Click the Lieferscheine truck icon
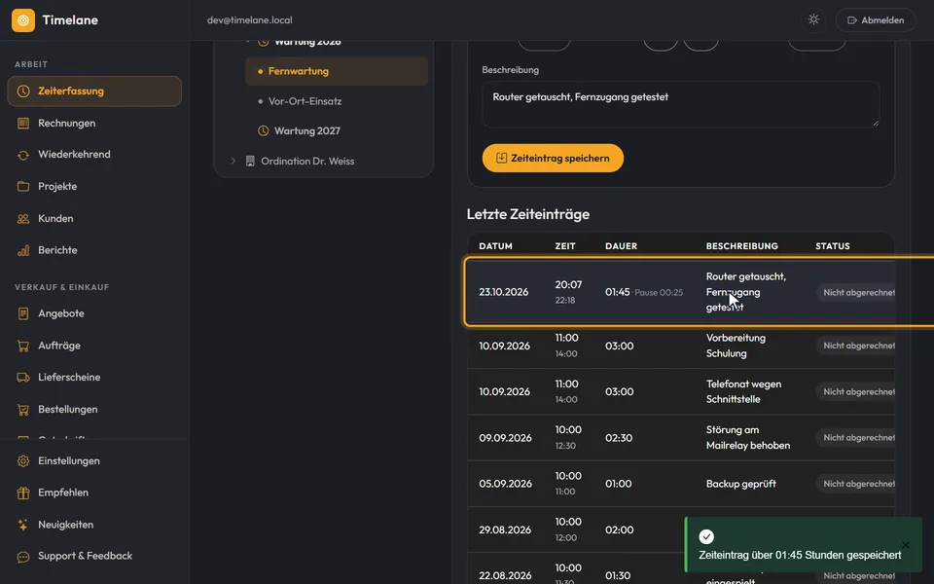 [x=23, y=378]
